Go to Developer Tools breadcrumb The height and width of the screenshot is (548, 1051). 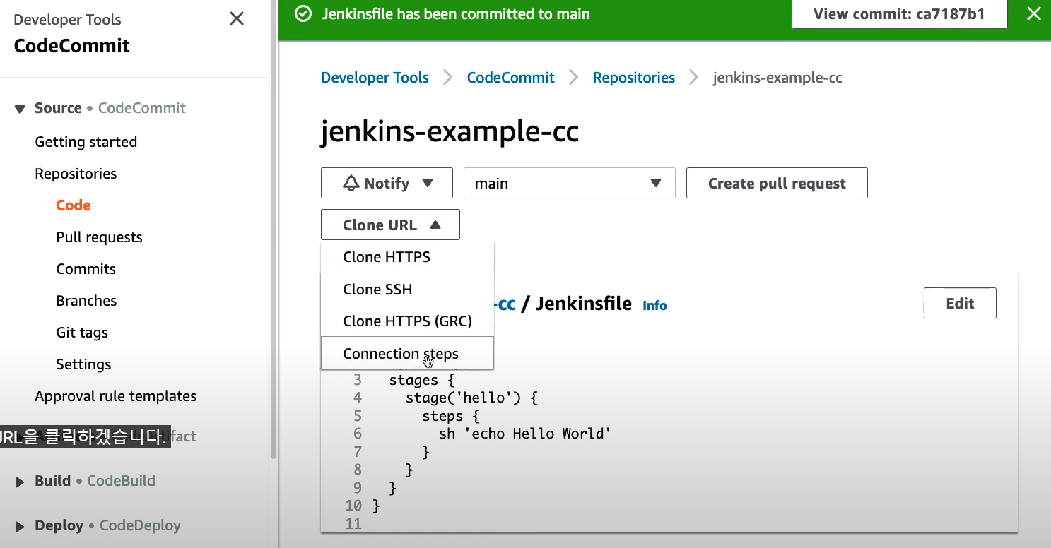click(x=375, y=78)
